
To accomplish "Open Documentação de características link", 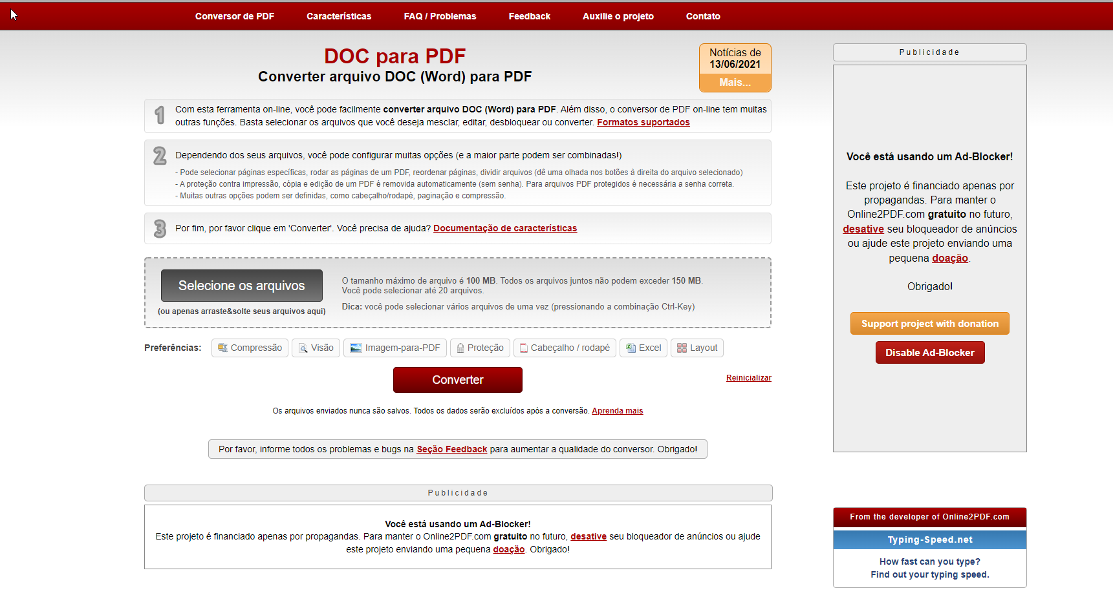I will (505, 228).
